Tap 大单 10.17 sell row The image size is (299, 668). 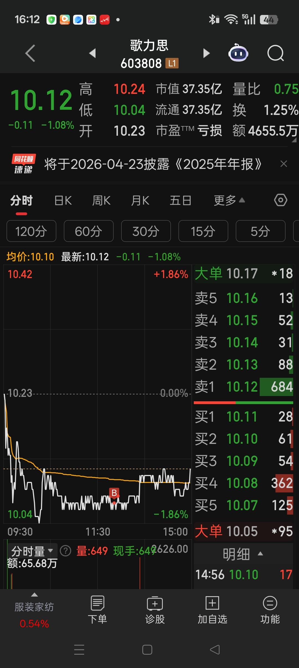click(x=244, y=274)
